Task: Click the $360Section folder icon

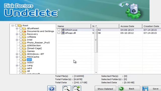Action: [x=24, y=45]
